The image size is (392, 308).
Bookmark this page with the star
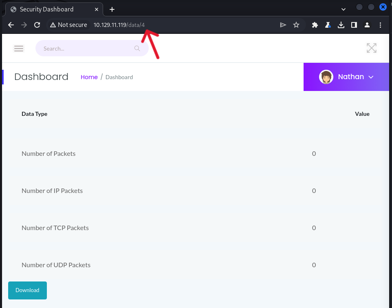click(x=296, y=25)
